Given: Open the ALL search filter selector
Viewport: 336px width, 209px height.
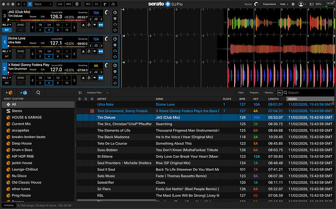Looking at the screenshot, I should [x=280, y=93].
